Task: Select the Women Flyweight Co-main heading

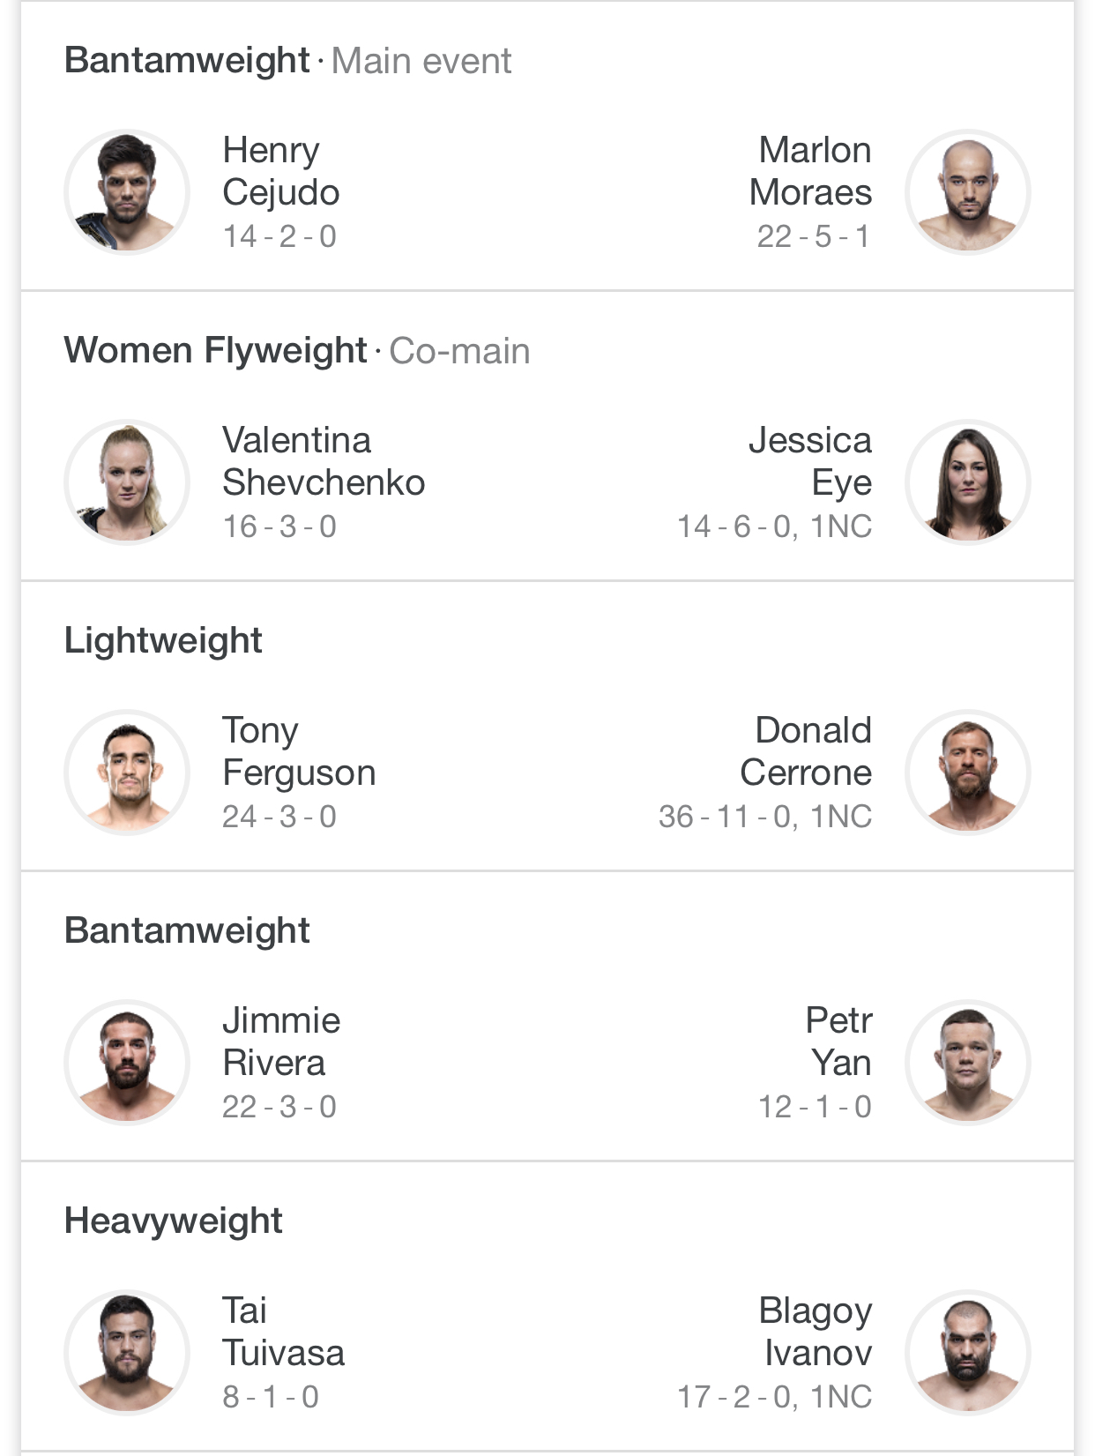Action: (x=296, y=351)
